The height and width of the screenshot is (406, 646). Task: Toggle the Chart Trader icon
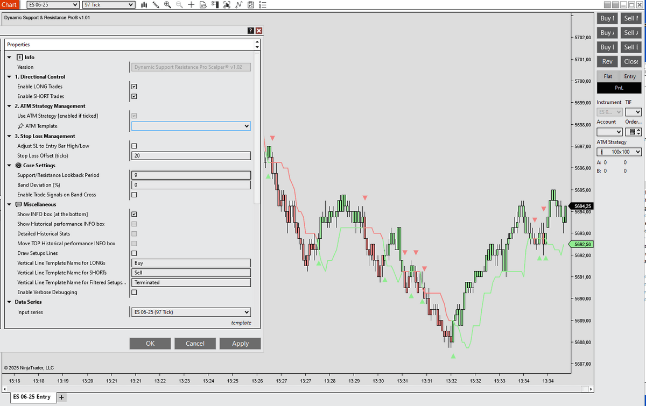(215, 5)
